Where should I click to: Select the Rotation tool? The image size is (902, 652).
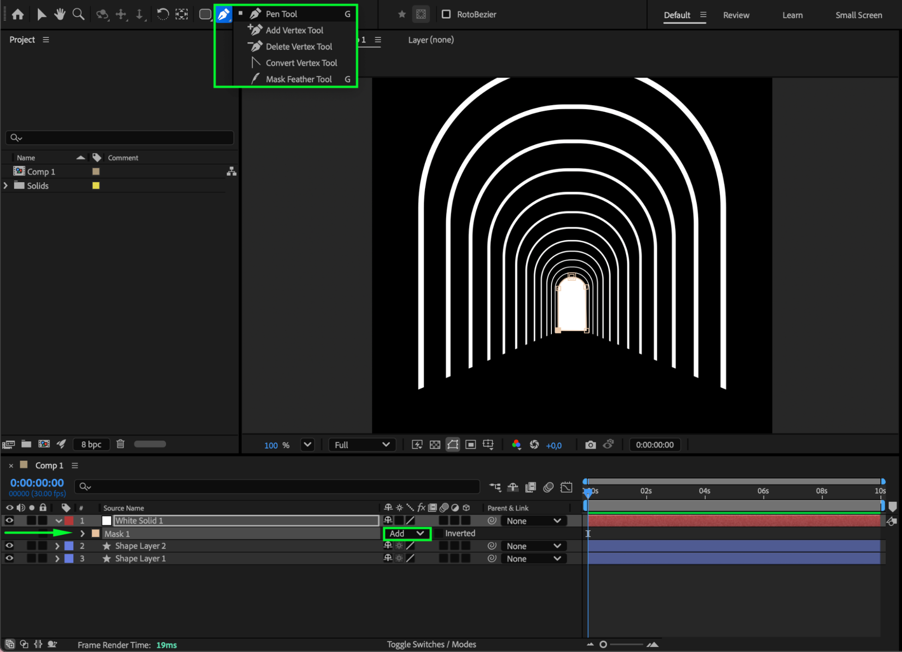(x=162, y=14)
